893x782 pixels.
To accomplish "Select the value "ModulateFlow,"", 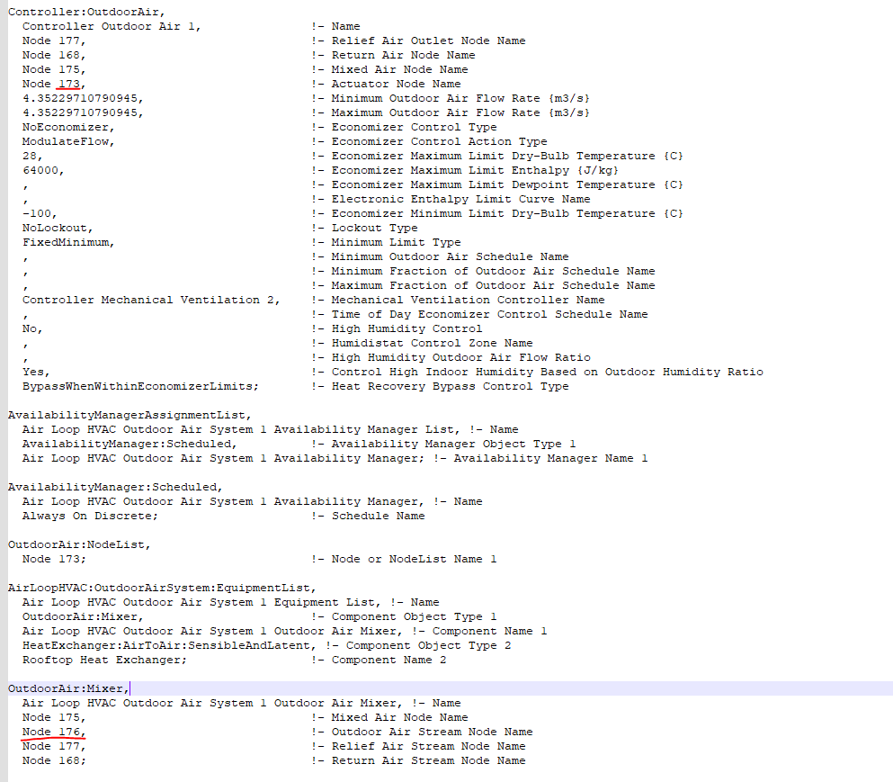I will click(68, 141).
